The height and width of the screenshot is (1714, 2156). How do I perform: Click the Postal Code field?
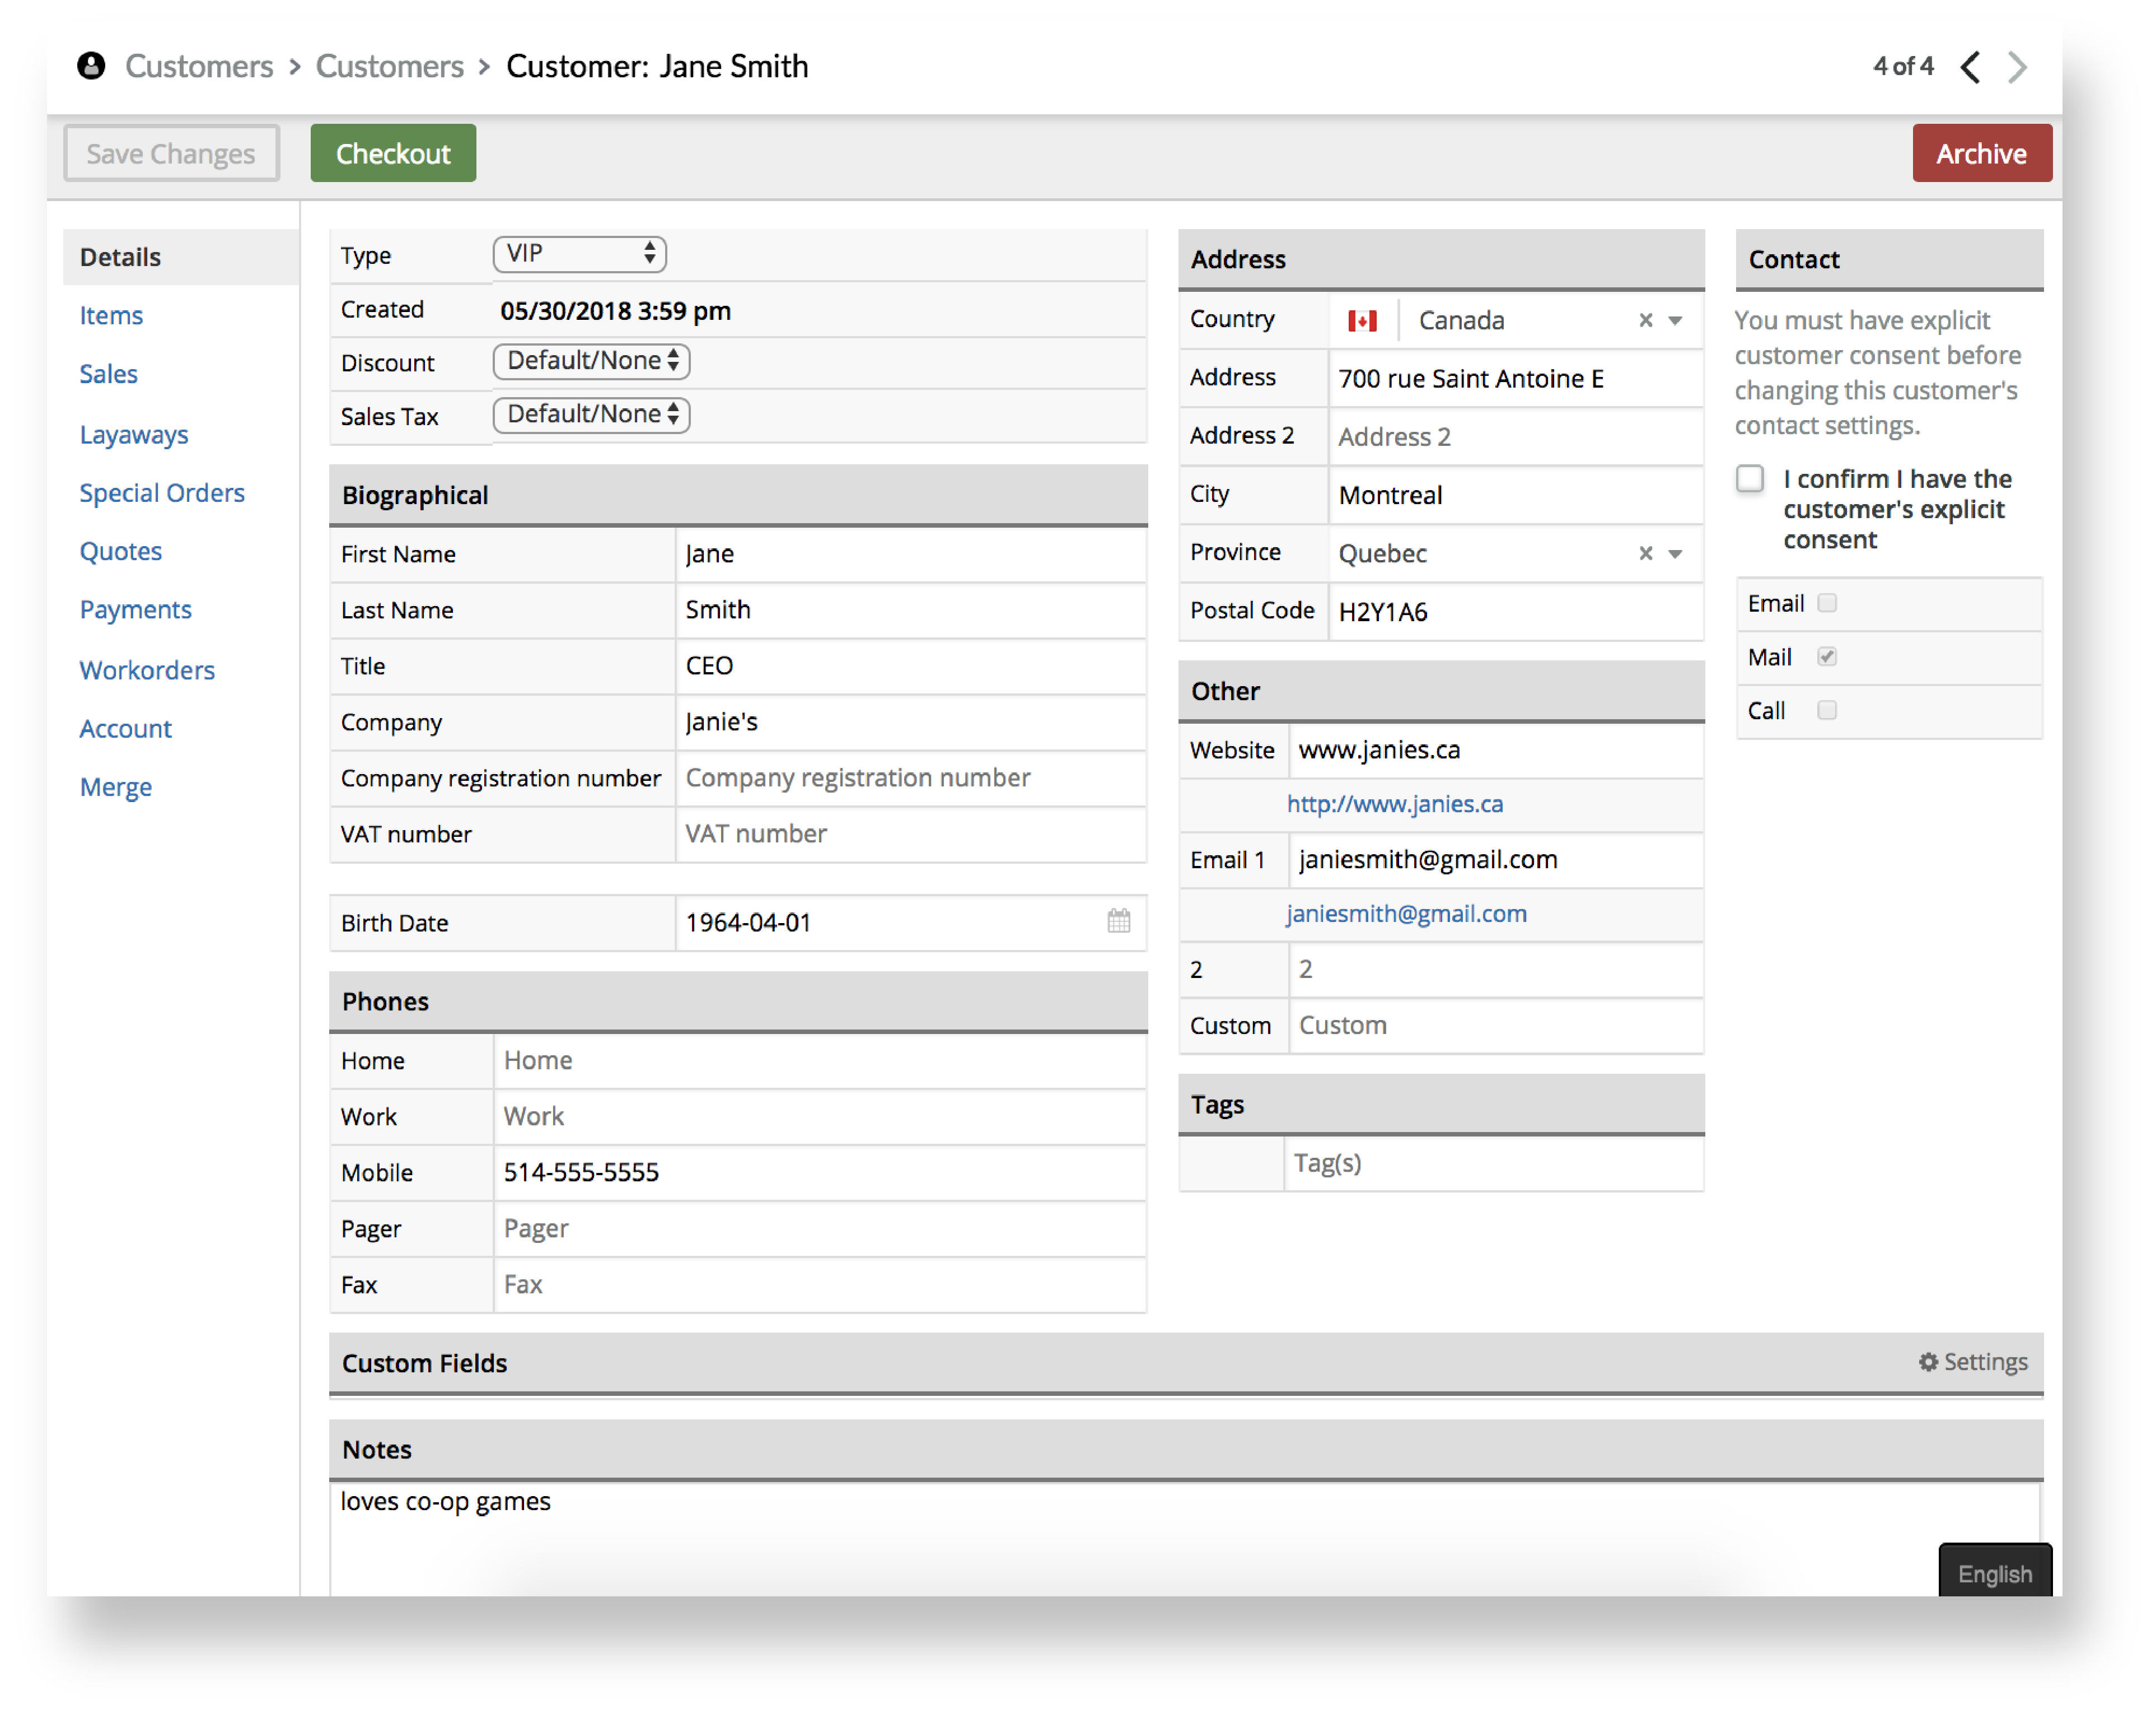1516,611
